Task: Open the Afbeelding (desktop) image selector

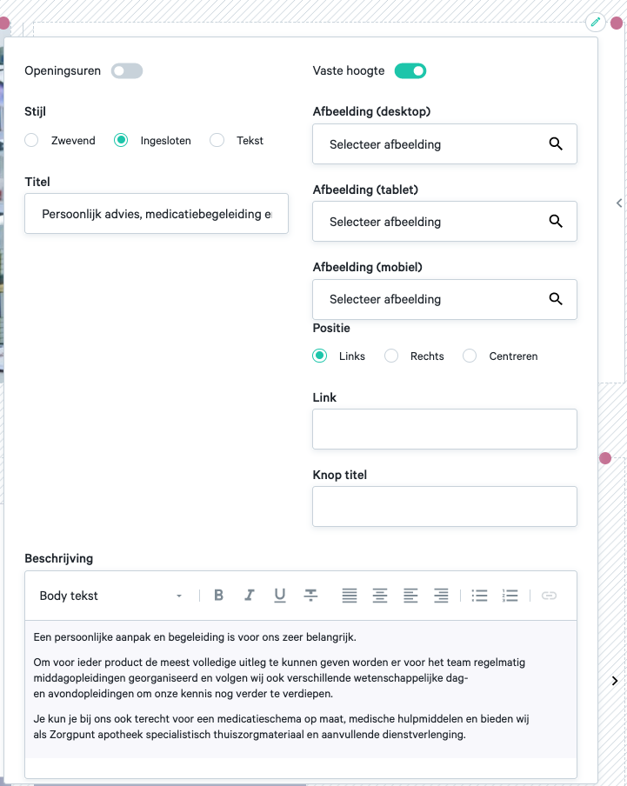Action: click(x=444, y=143)
